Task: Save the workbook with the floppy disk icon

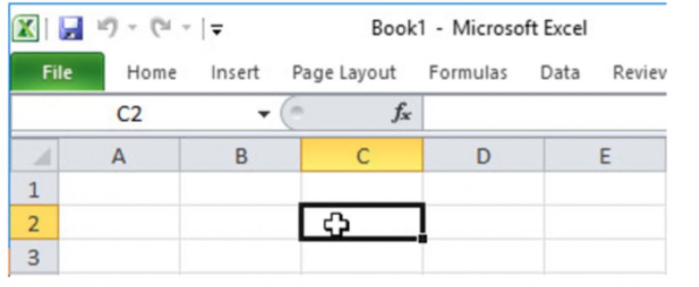Action: coord(70,30)
